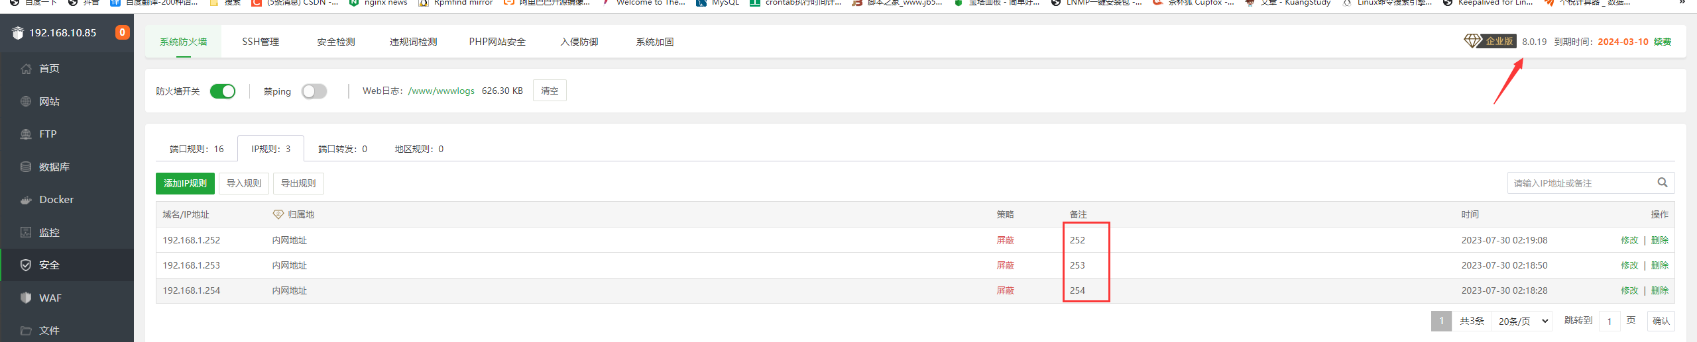Image resolution: width=1697 pixels, height=342 pixels.
Task: Turn off the 防火墙开关 firewall switch
Action: pos(223,91)
